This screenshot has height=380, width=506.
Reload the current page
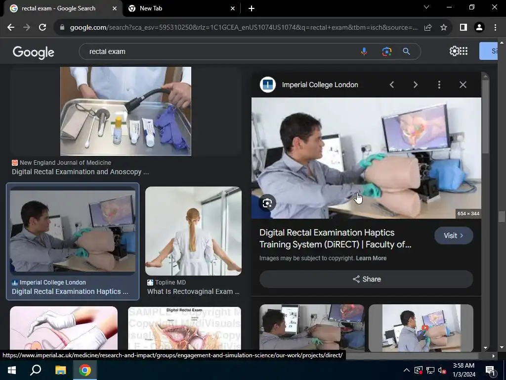click(42, 28)
